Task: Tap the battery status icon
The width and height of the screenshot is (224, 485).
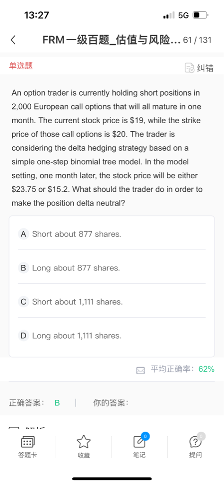Action: 201,15
